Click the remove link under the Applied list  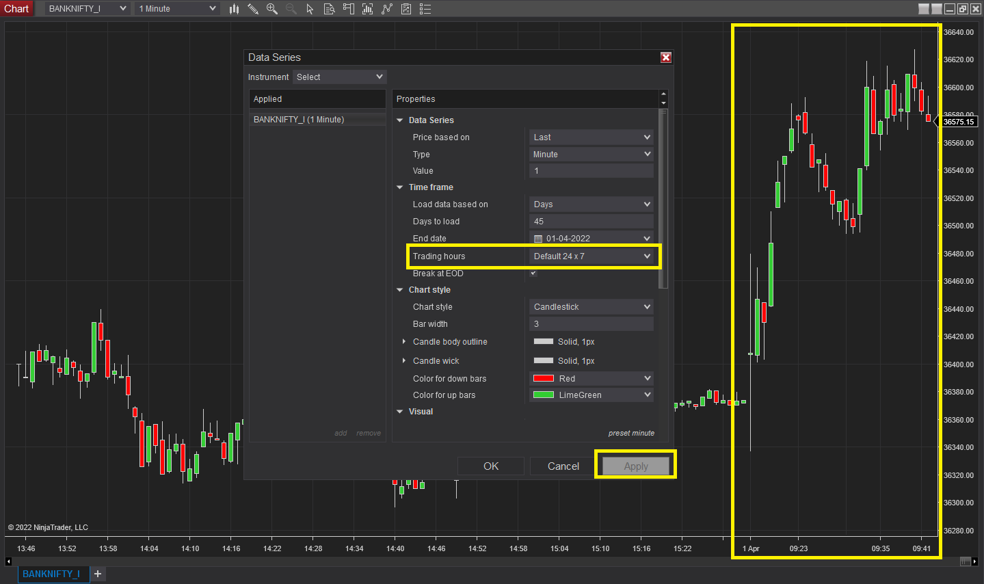pyautogui.click(x=369, y=433)
